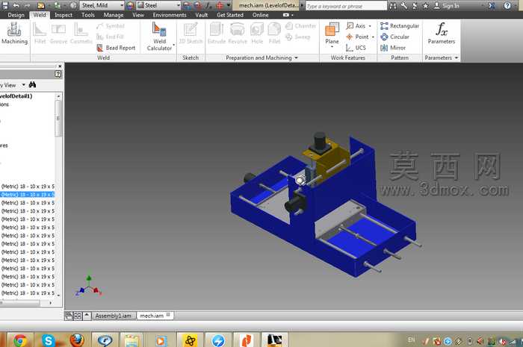Open the fx Parameters dialog
This screenshot has height=347, width=523.
click(442, 34)
